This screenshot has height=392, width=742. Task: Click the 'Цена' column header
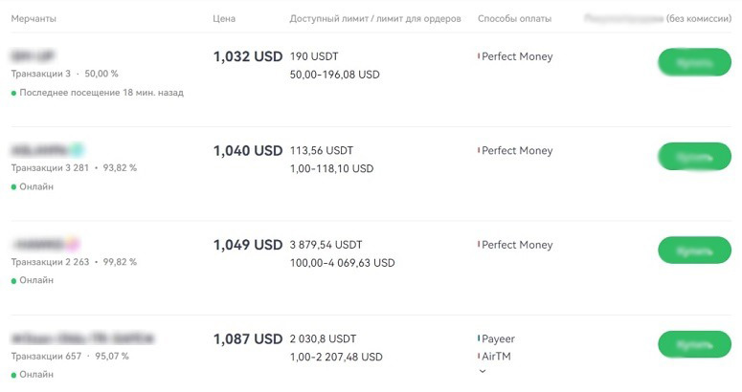224,18
